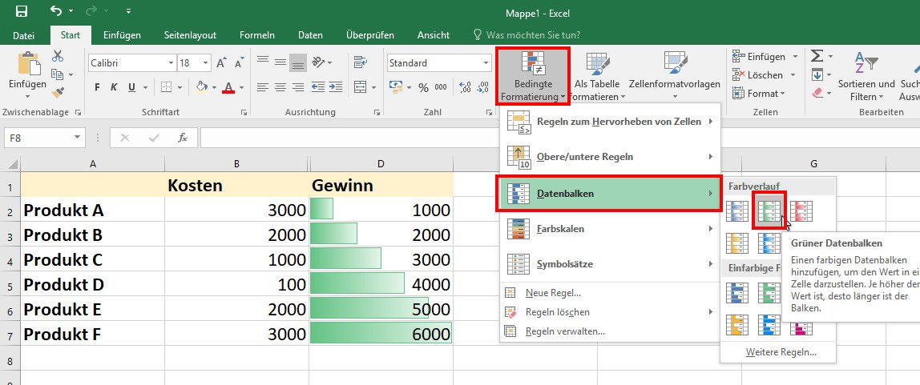Choose the solid orange data bar
The width and height of the screenshot is (920, 385).
(737, 325)
